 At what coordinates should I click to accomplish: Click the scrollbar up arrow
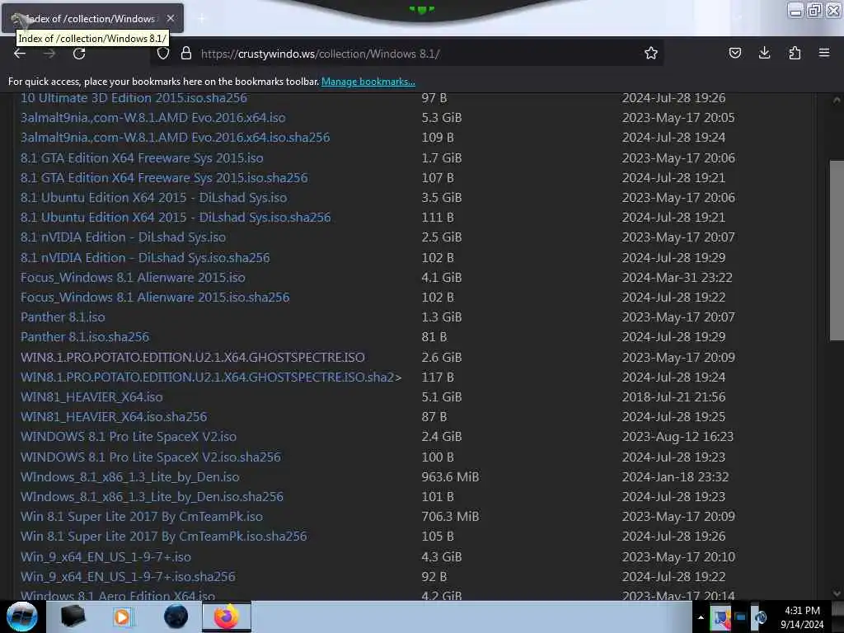click(x=837, y=100)
